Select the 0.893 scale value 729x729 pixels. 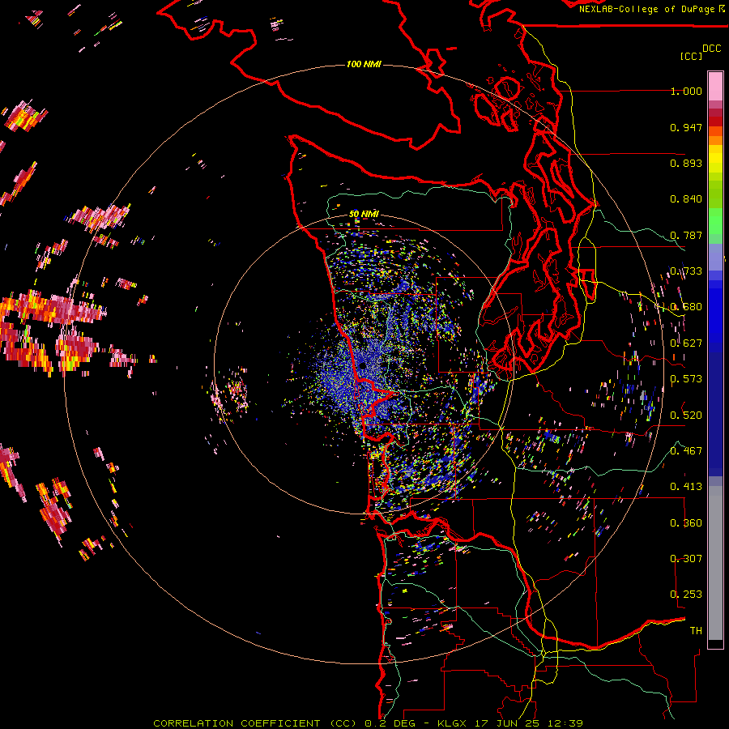click(686, 163)
